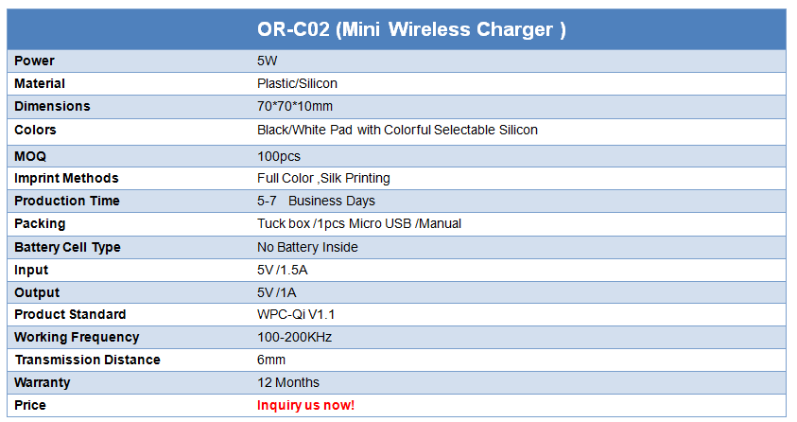
Task: Select the No Battery Inside text
Action: [307, 247]
